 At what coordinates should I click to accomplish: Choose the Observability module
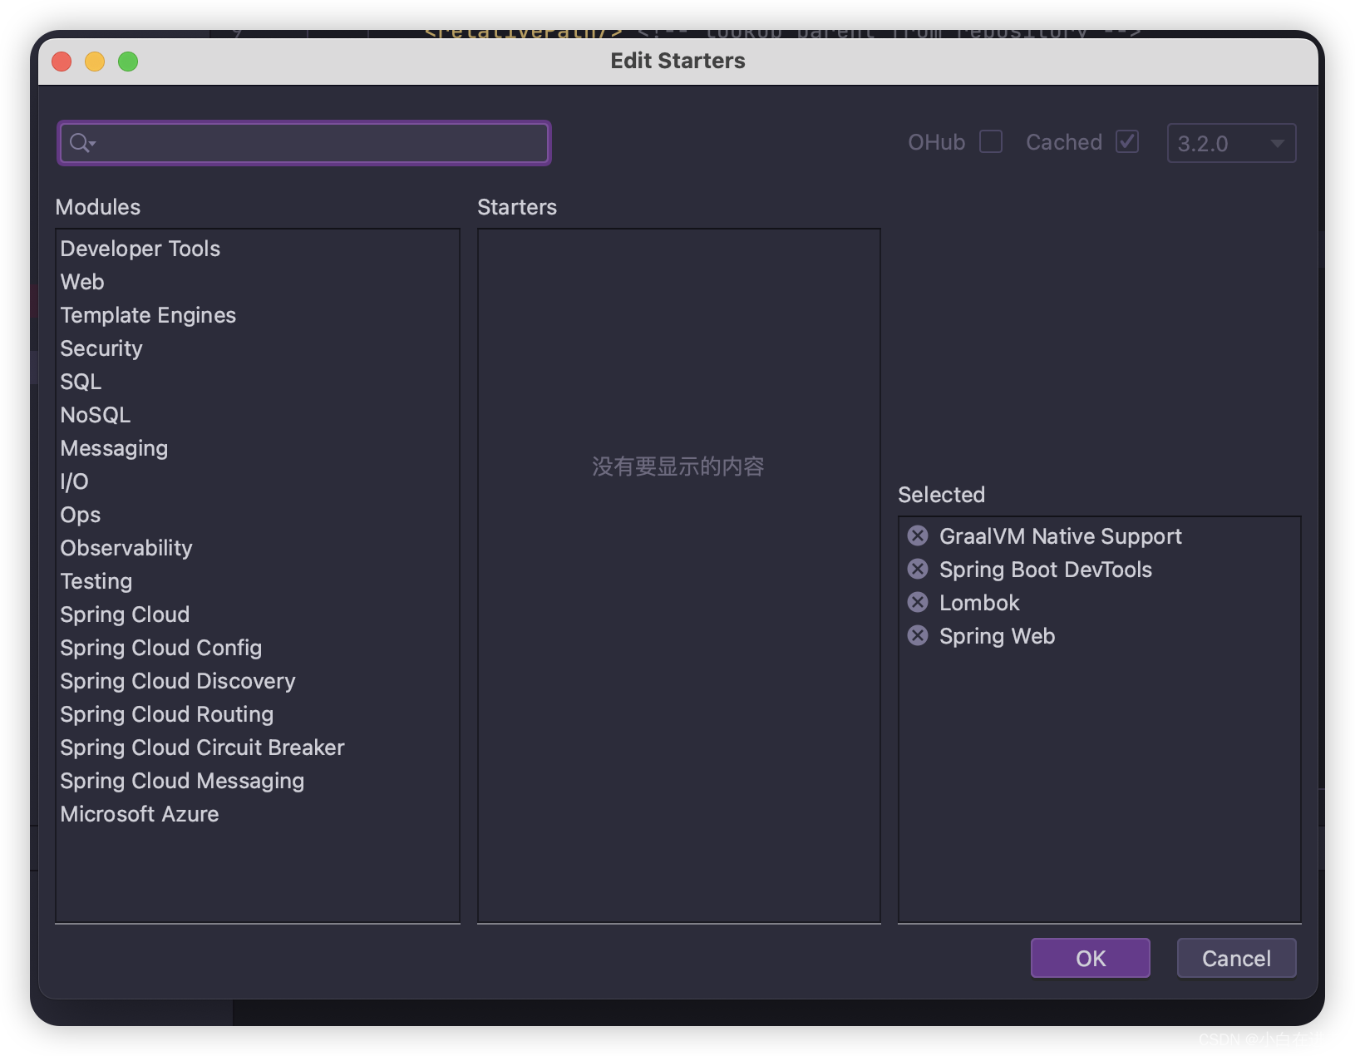258,548
